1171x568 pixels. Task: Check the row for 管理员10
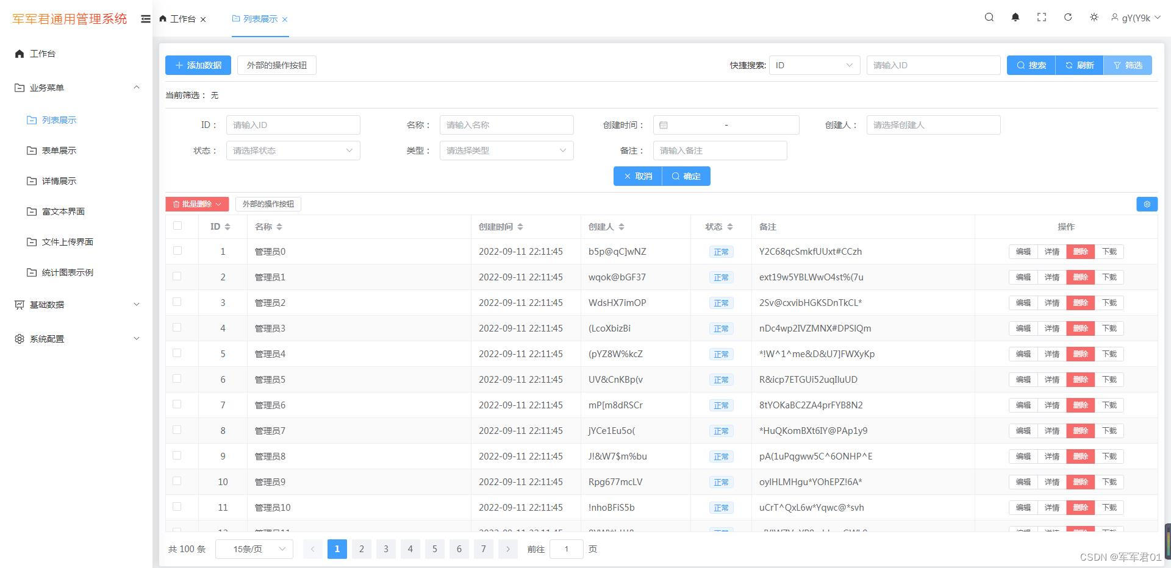[177, 506]
